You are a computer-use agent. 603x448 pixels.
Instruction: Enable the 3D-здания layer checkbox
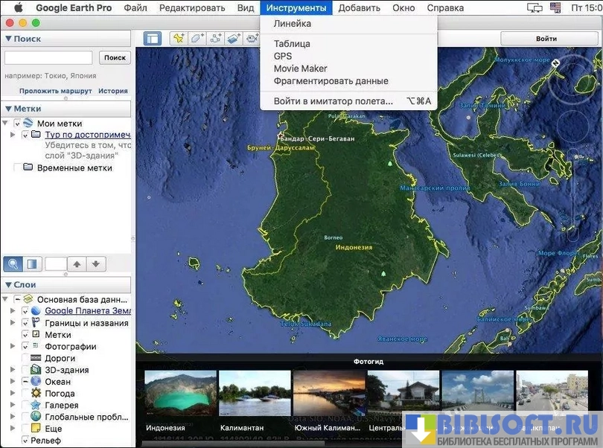25,370
